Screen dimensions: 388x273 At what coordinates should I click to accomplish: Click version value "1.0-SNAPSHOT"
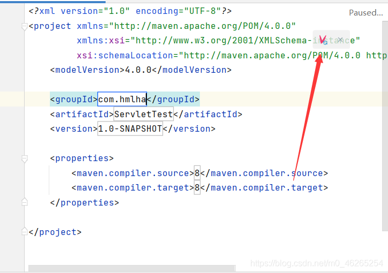[130, 128]
